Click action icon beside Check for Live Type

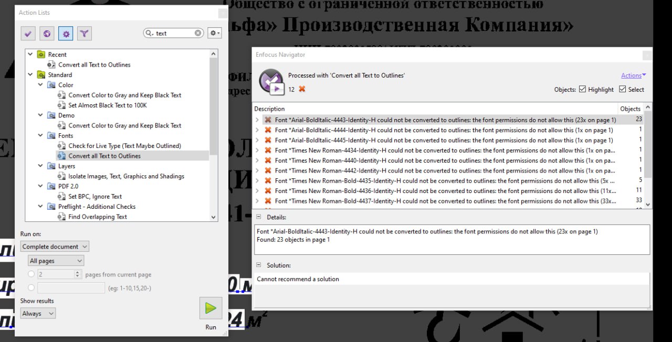61,146
